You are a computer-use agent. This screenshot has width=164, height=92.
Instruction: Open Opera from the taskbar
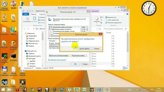(17, 90)
